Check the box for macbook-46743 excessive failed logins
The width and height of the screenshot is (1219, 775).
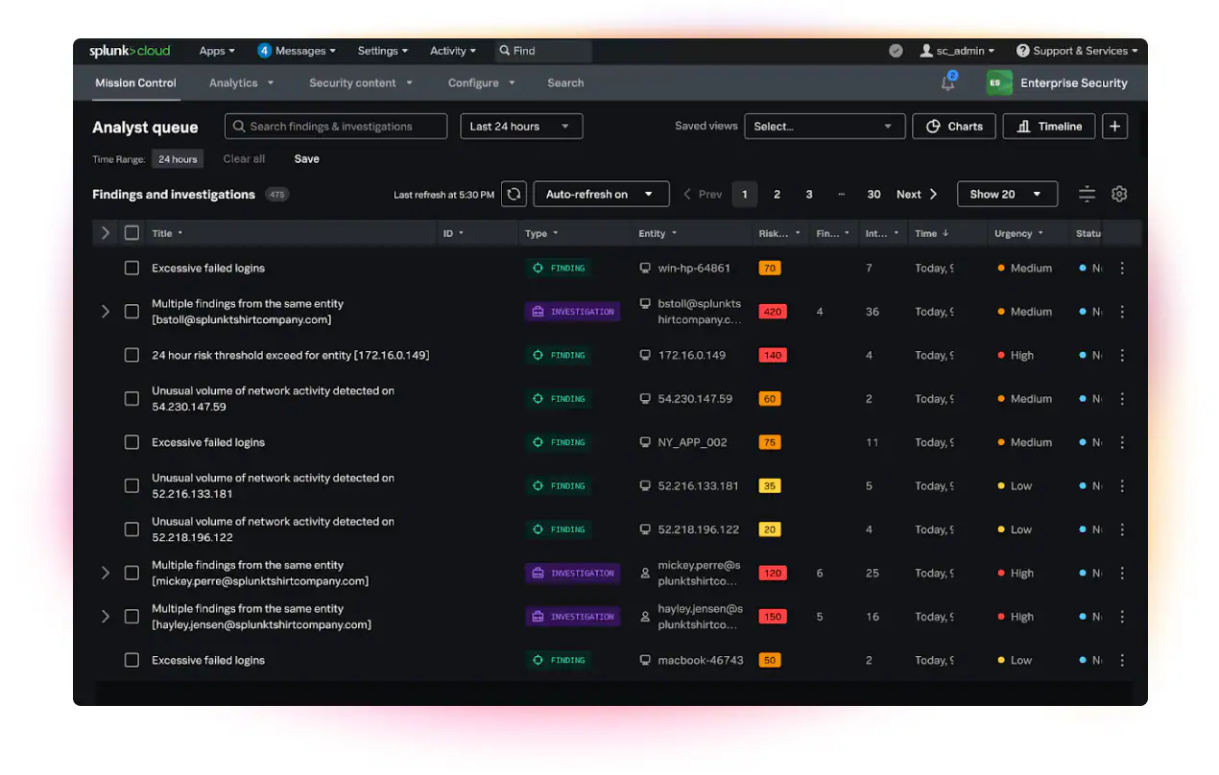pyautogui.click(x=131, y=661)
